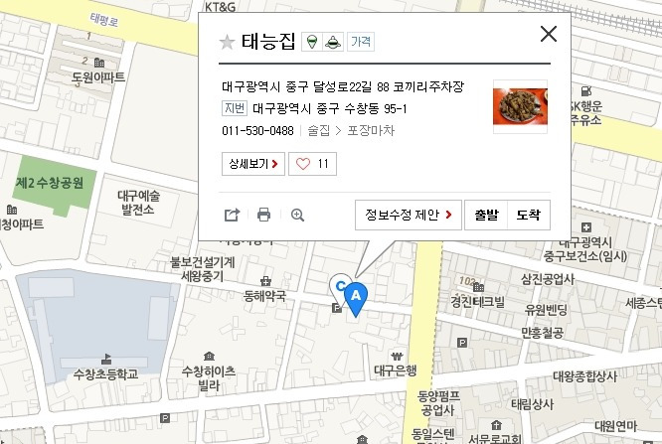Image resolution: width=662 pixels, height=444 pixels.
Task: Close the 태능집 info popup
Action: pos(549,34)
